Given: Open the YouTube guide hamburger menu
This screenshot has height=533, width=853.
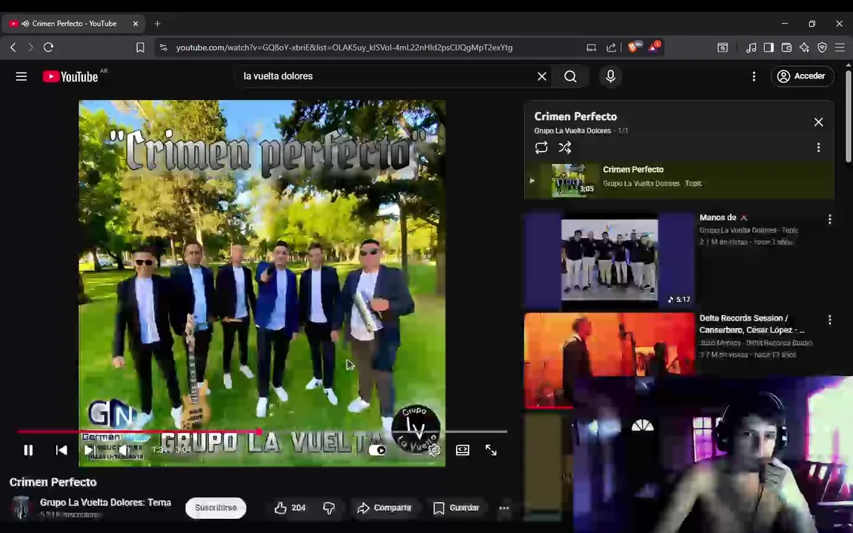Looking at the screenshot, I should click(x=21, y=76).
